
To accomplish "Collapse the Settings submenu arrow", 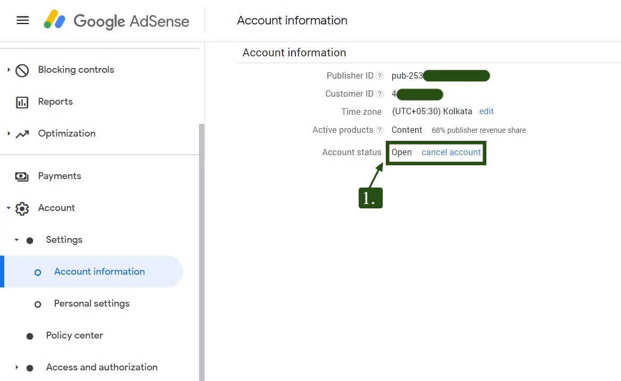I will click(x=16, y=240).
